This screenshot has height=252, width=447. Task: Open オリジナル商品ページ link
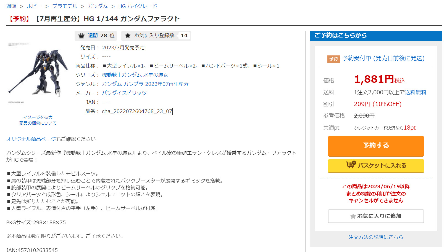31,139
